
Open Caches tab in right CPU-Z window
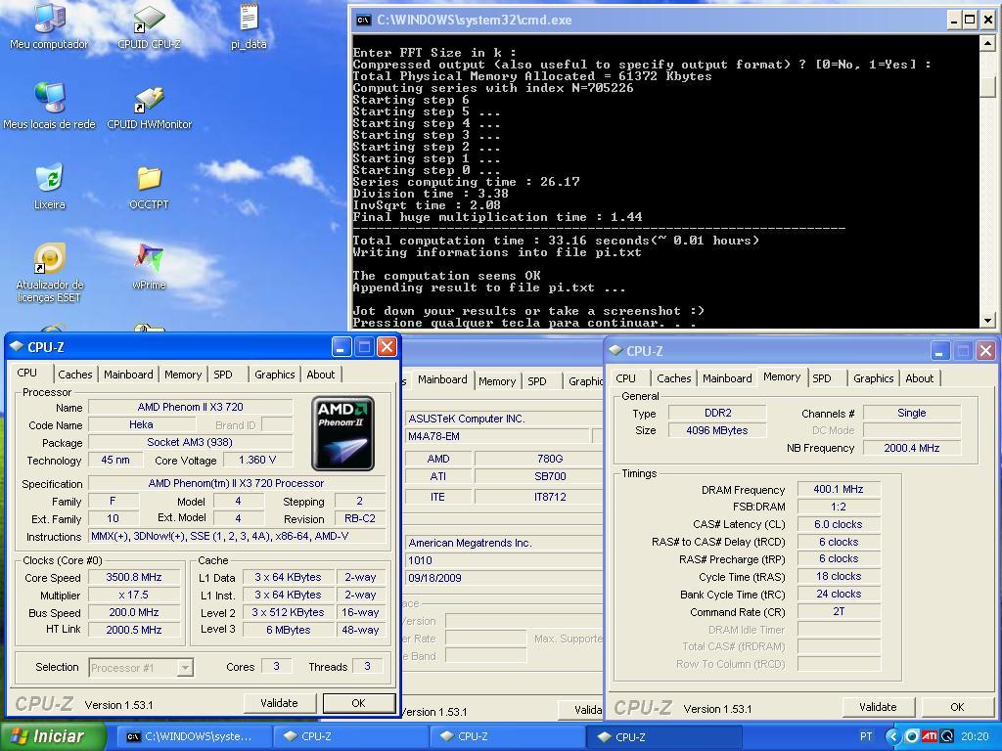point(673,378)
